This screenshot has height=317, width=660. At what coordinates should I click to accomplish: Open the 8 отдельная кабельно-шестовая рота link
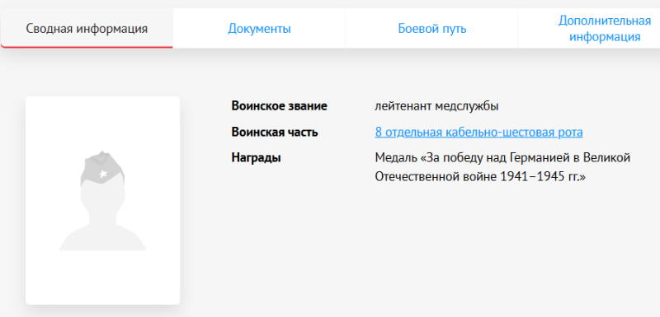pos(479,133)
